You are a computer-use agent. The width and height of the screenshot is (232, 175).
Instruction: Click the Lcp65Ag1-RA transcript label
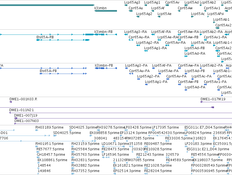155,48
